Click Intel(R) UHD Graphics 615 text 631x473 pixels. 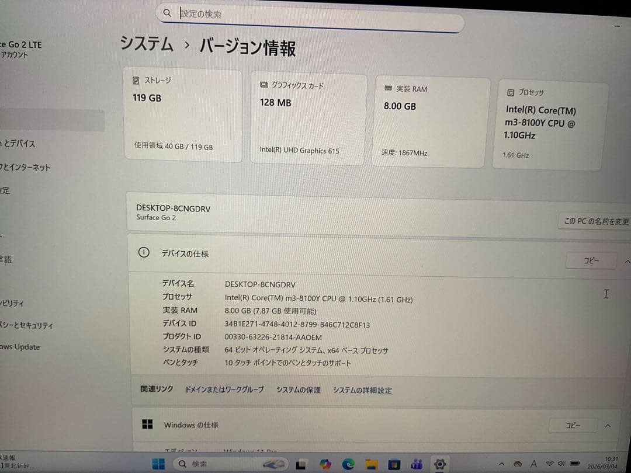(x=299, y=151)
